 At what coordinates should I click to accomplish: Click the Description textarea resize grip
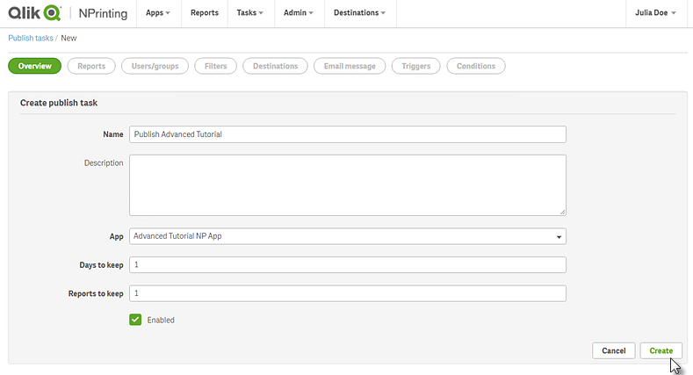[x=562, y=212]
